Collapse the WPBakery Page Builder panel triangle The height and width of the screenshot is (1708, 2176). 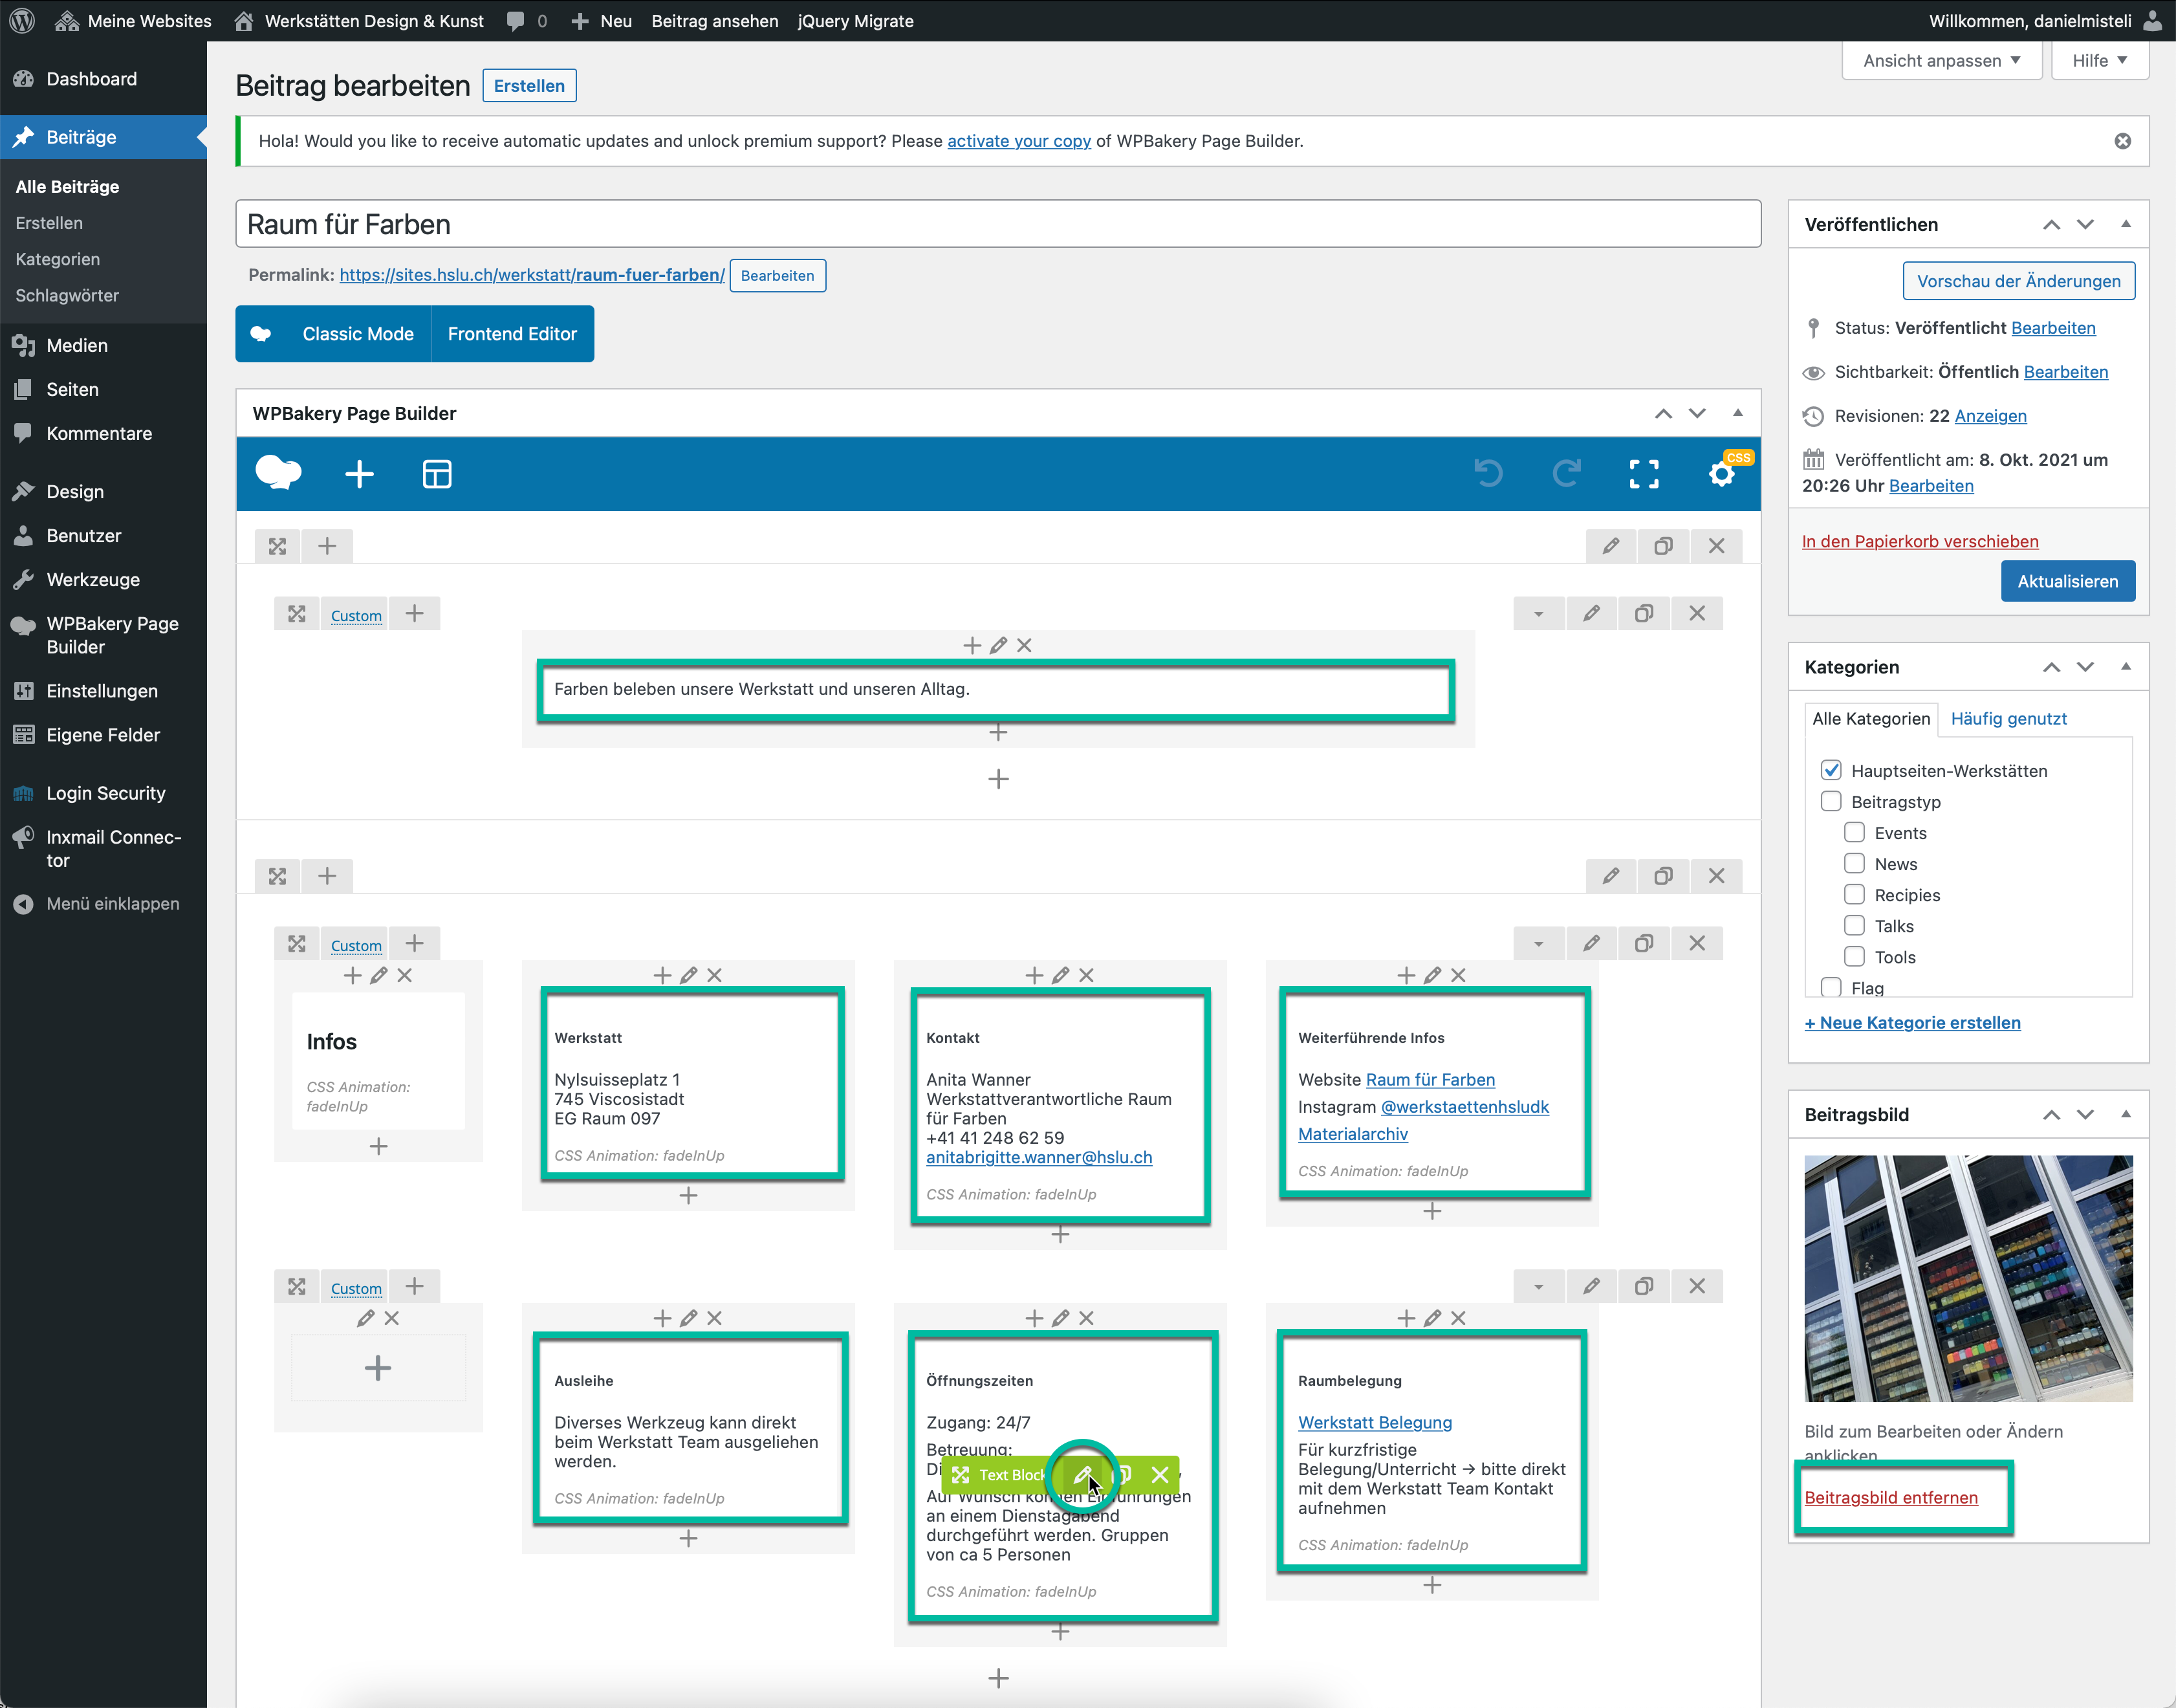[x=1738, y=413]
